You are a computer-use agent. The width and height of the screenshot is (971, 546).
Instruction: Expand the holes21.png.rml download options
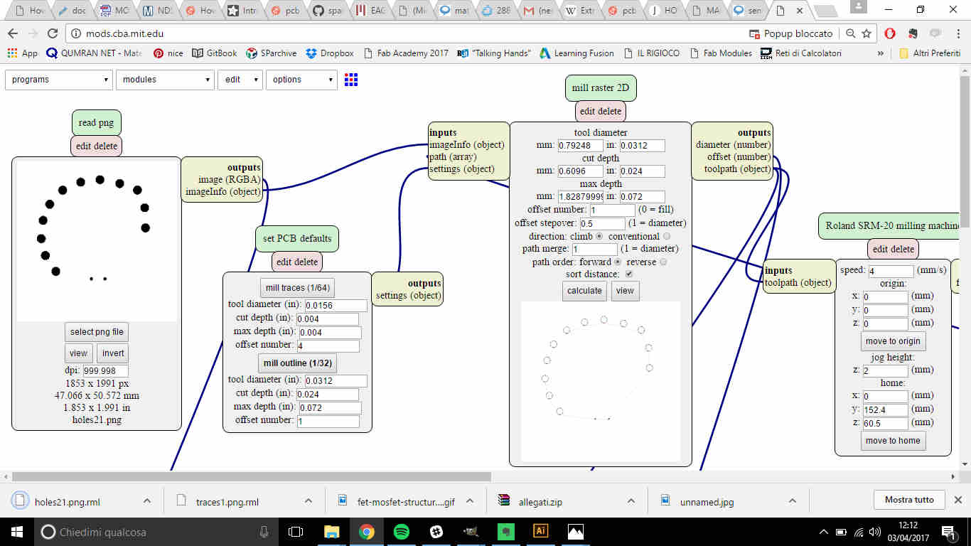pos(147,500)
